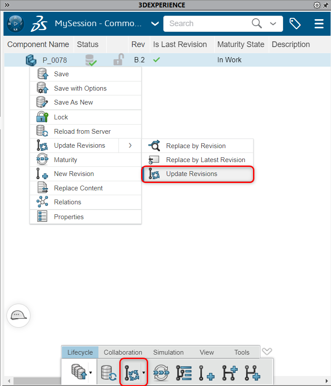
Task: Click the horizontal scrollbar left arrow
Action: 9,381
